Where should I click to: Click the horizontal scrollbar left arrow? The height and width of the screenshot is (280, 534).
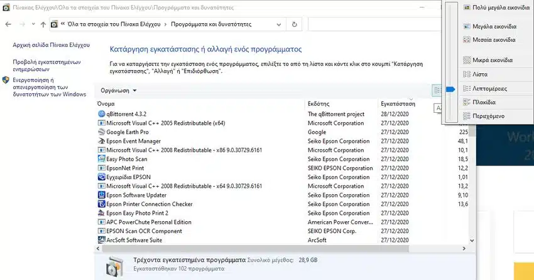(x=98, y=249)
